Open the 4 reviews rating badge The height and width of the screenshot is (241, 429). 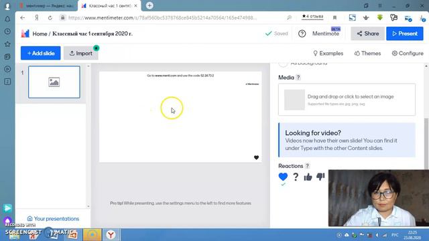click(312, 16)
